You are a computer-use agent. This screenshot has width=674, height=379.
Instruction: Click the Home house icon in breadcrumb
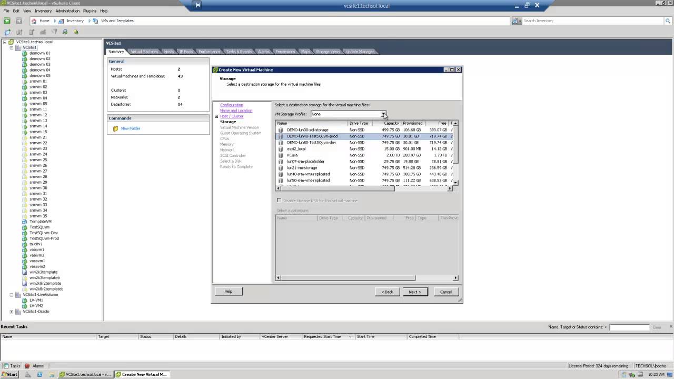pyautogui.click(x=34, y=21)
